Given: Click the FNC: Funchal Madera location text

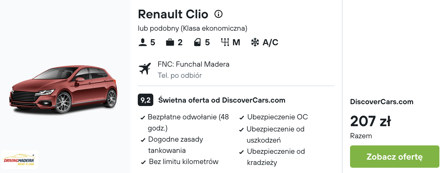Looking at the screenshot, I should pyautogui.click(x=193, y=64).
